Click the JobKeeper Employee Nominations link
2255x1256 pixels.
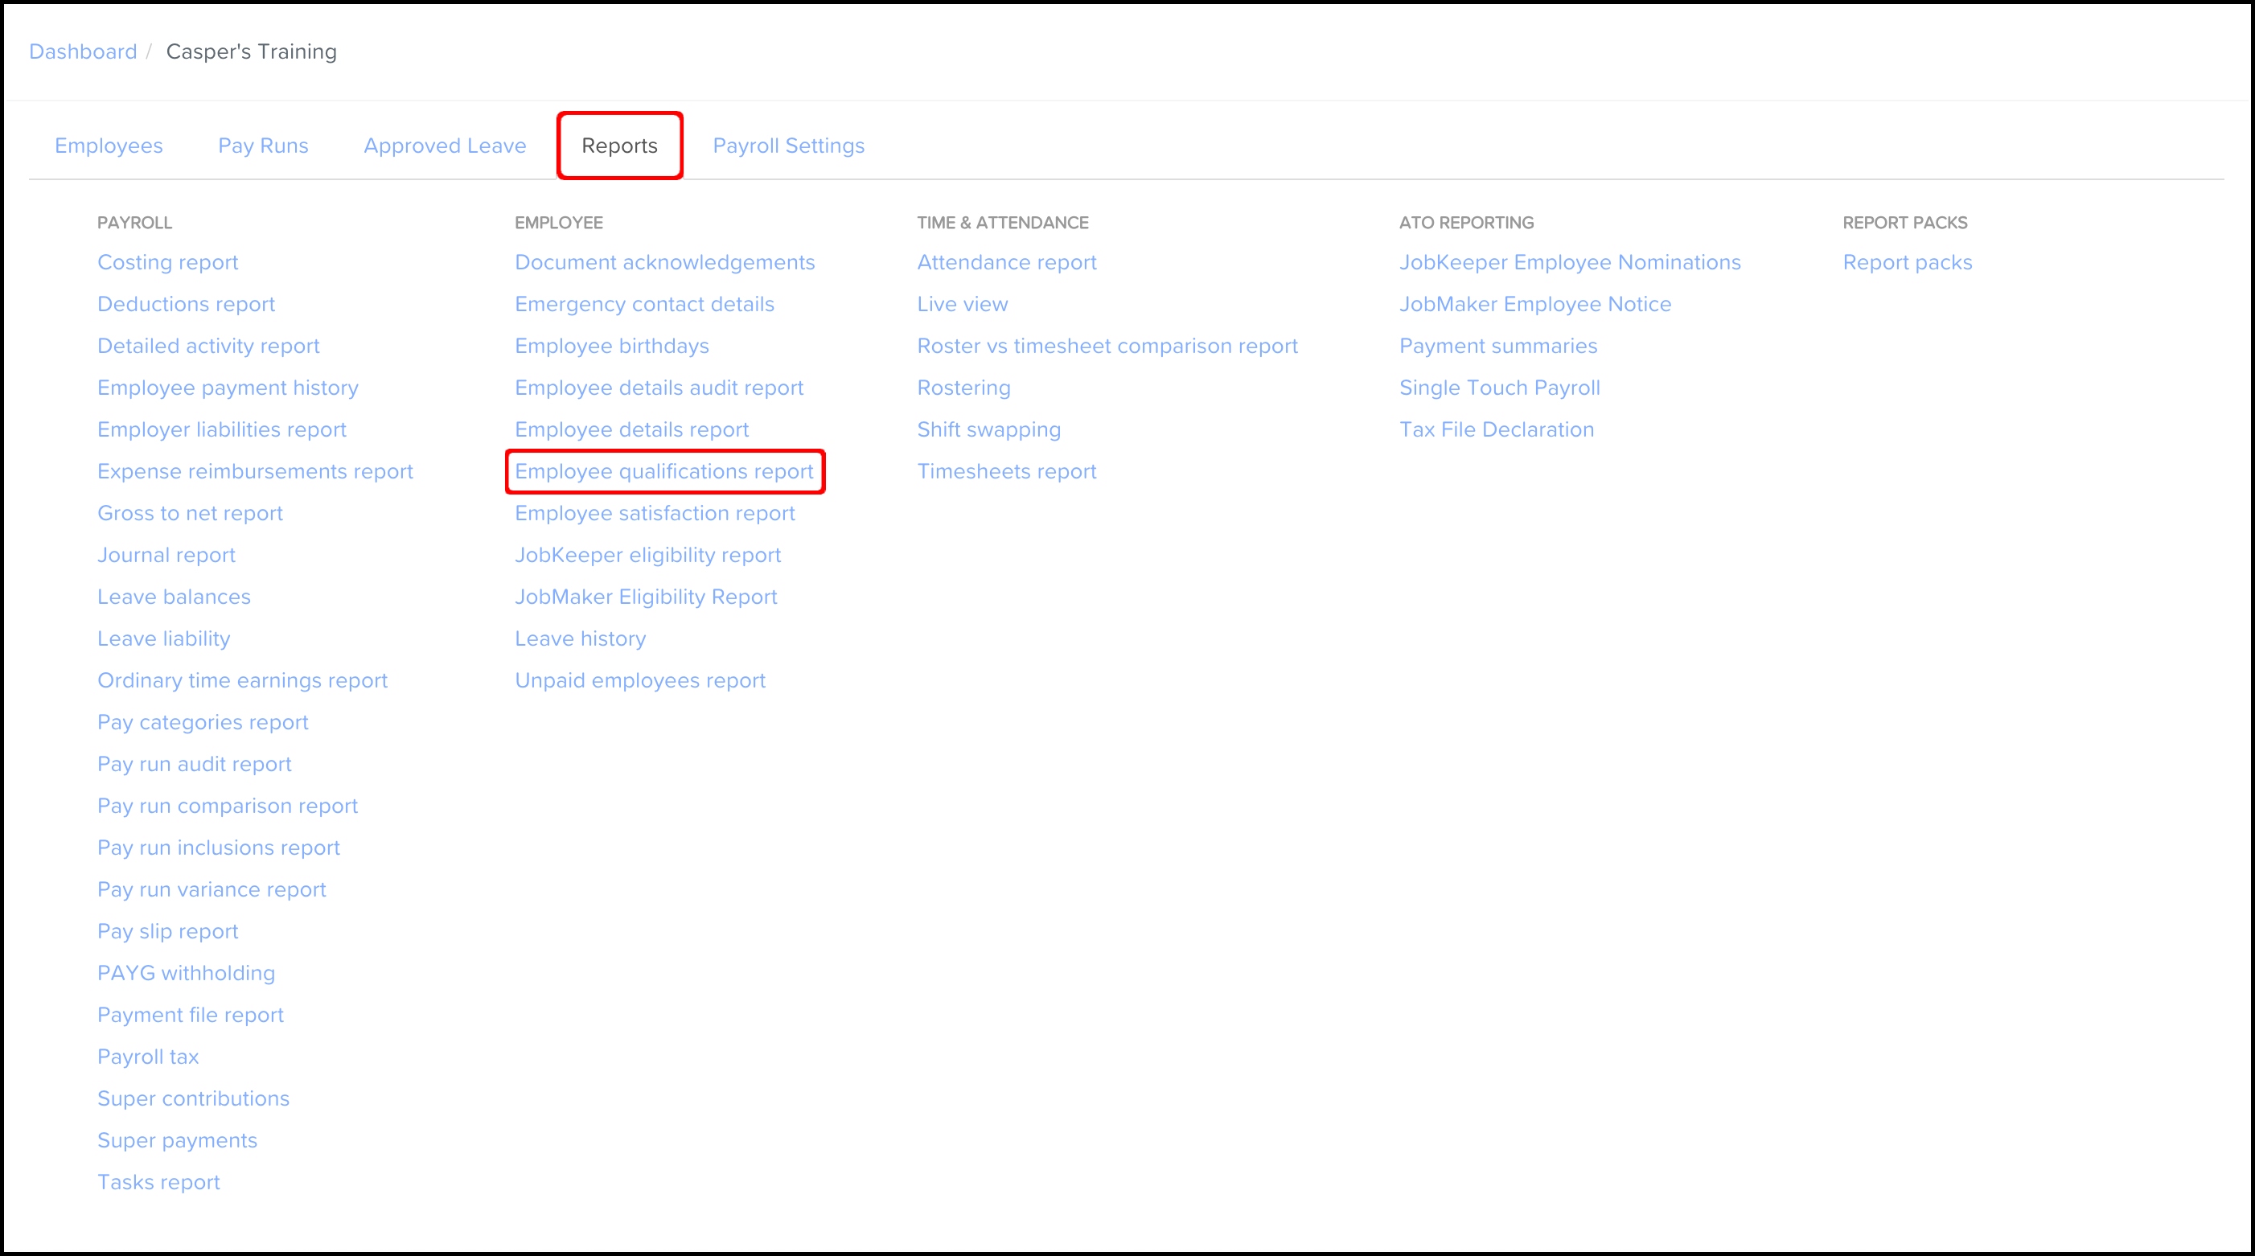click(1569, 263)
